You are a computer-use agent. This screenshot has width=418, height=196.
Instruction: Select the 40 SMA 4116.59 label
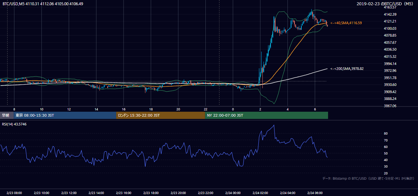[x=346, y=23]
